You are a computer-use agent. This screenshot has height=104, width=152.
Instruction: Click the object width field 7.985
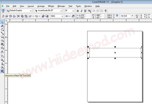[x=100, y=15]
